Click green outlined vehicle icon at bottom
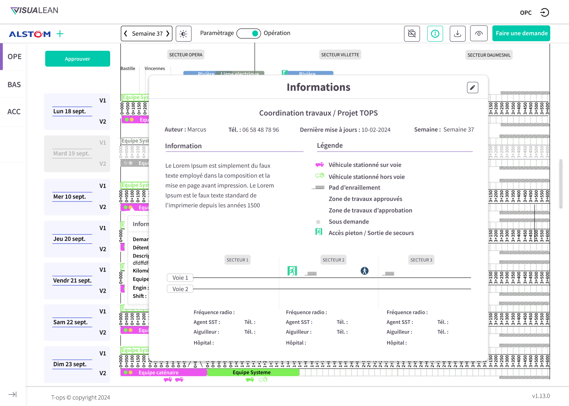The height and width of the screenshot is (406, 569). 263,380
